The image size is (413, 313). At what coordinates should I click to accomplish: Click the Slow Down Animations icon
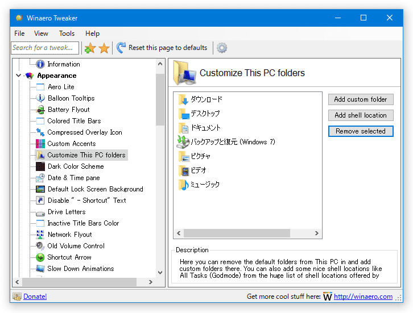pos(40,269)
